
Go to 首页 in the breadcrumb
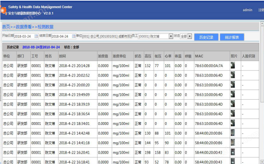[6, 27]
